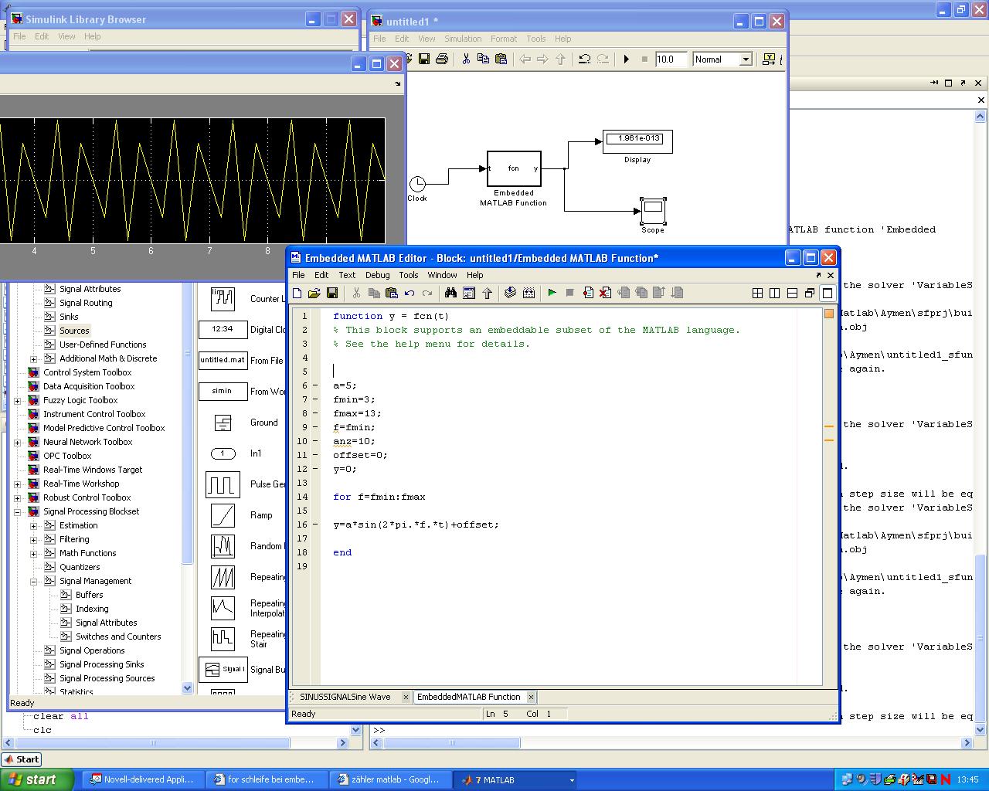This screenshot has height=791, width=989.
Task: Expand the Fuzzy Logic Toolbox node
Action: 17,400
